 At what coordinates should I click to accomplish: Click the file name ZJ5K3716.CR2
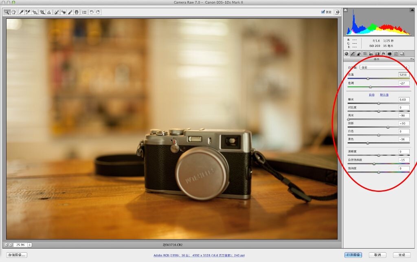(173, 245)
